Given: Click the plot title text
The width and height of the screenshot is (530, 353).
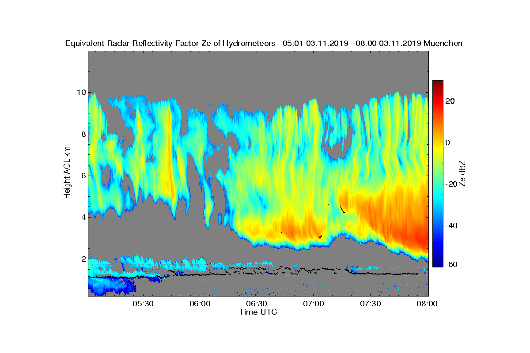Looking at the screenshot, I should coord(264,43).
